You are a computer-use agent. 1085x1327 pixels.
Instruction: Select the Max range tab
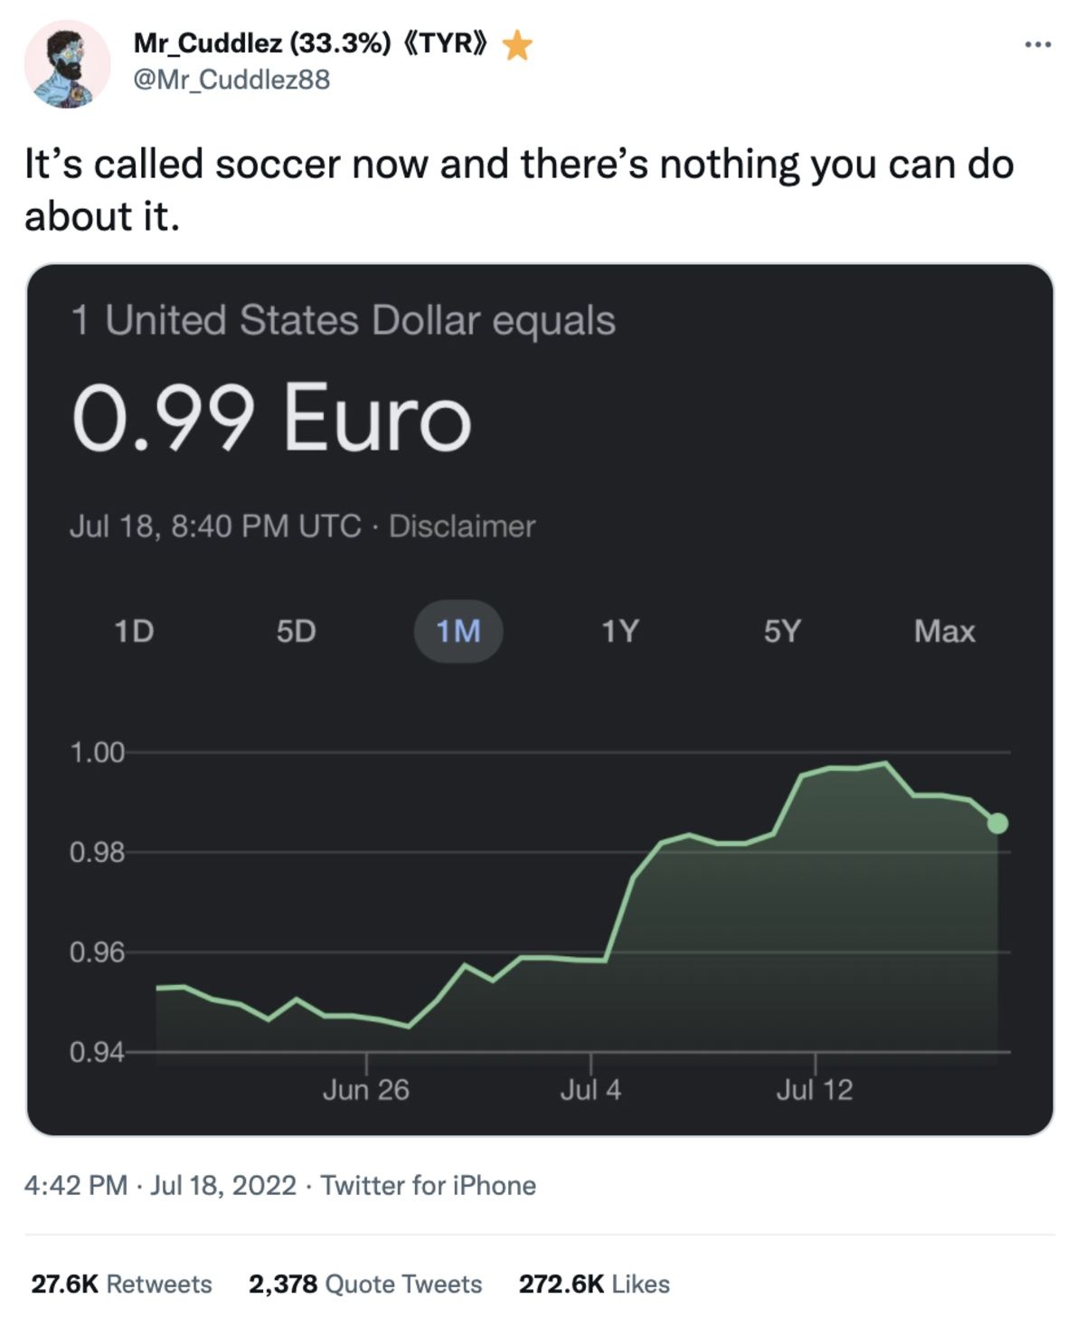click(x=944, y=630)
